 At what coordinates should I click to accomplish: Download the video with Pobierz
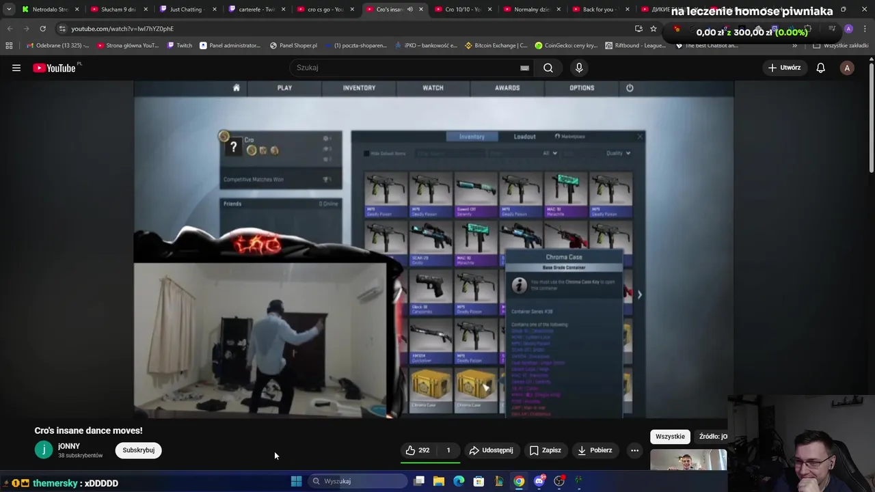pos(595,450)
